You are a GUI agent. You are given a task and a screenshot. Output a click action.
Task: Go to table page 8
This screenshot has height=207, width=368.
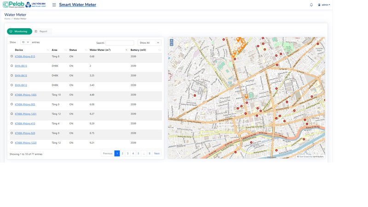(x=149, y=154)
